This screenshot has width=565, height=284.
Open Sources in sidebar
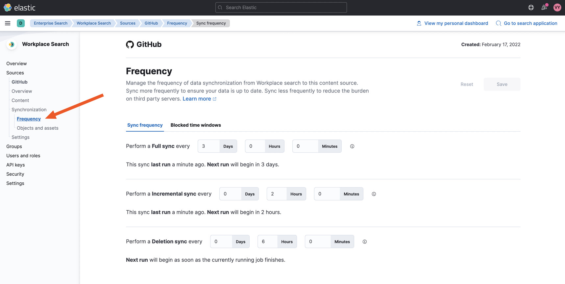[15, 73]
